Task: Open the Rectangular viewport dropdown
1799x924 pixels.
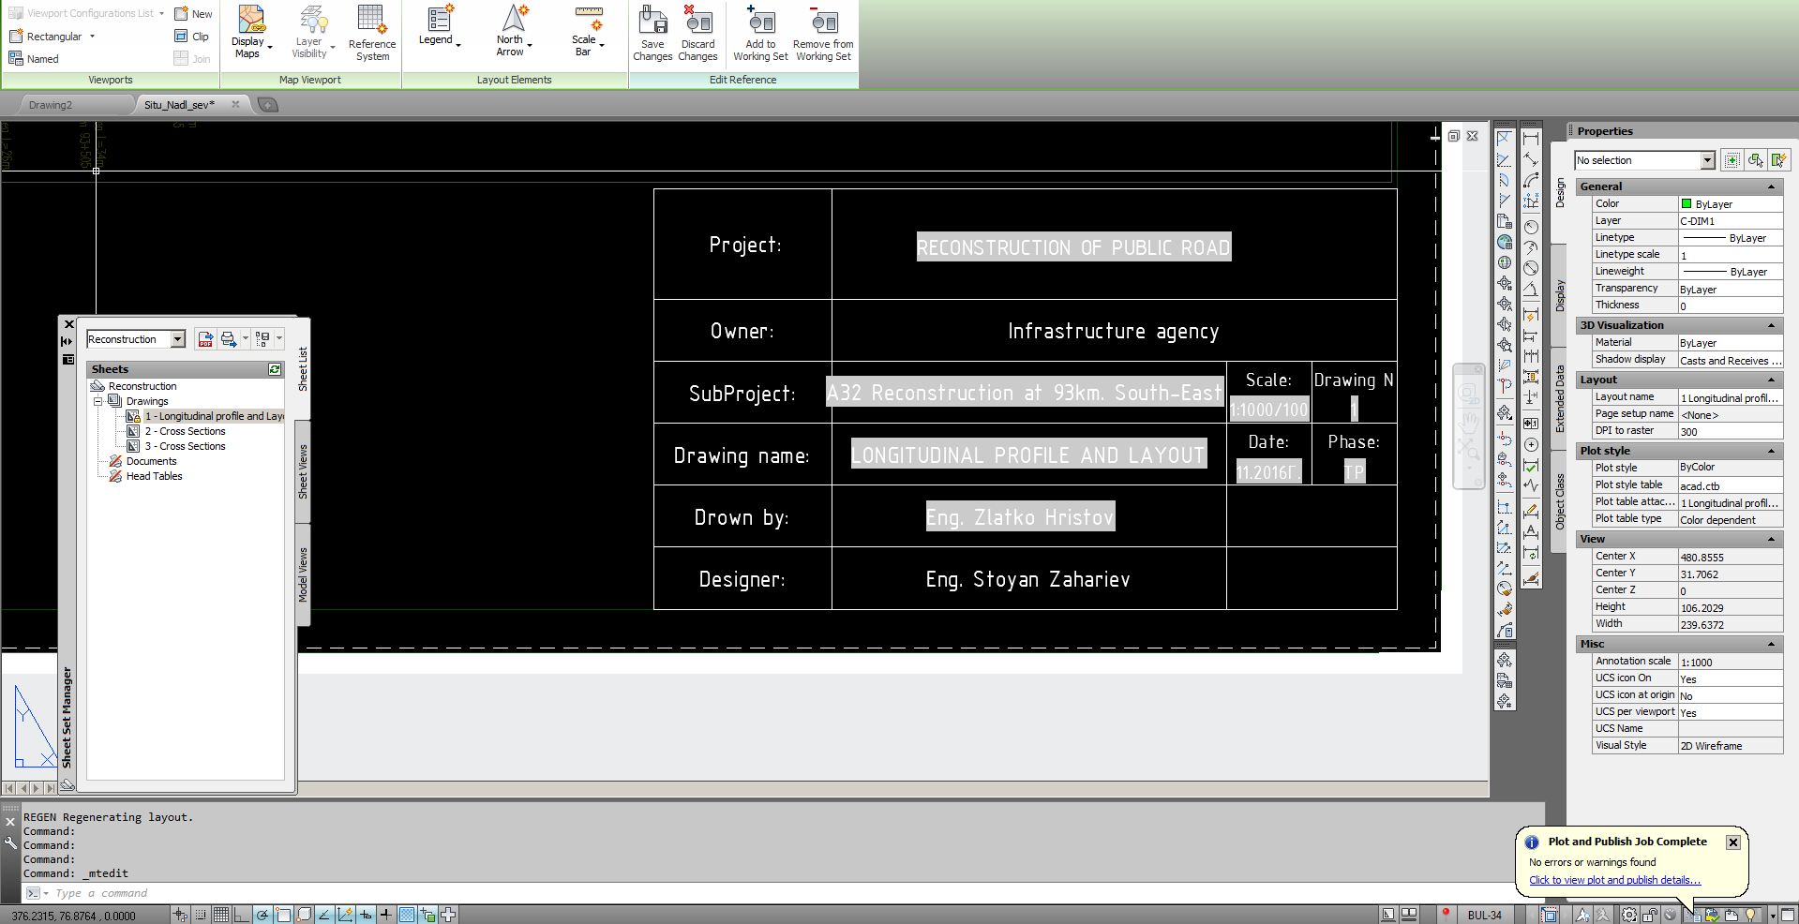Action: click(92, 37)
